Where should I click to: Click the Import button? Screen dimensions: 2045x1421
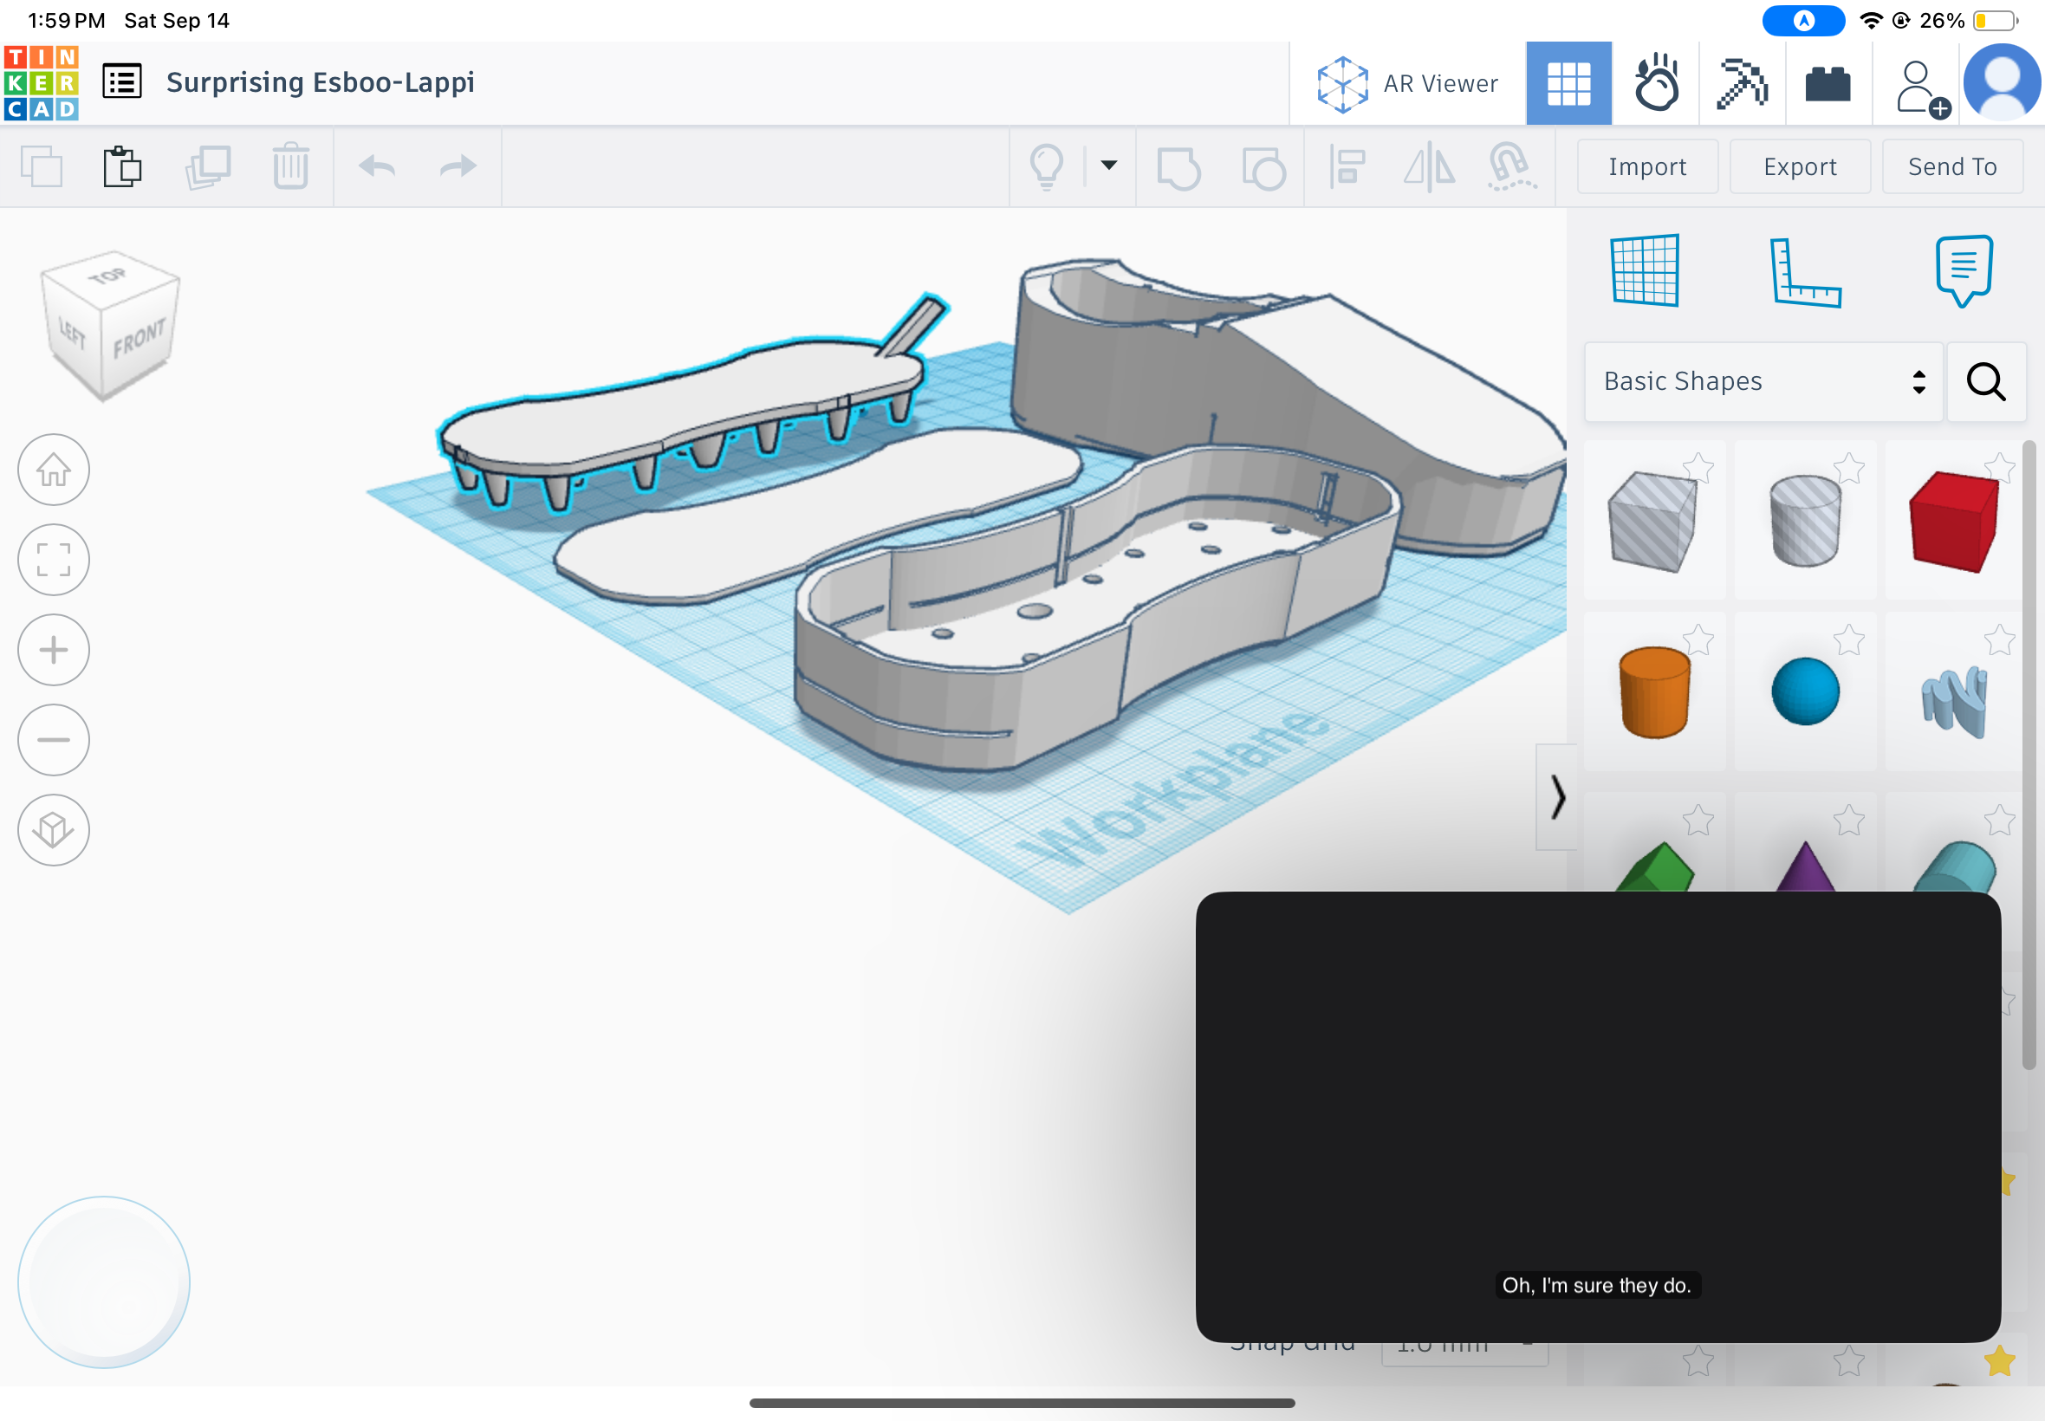[x=1647, y=166]
